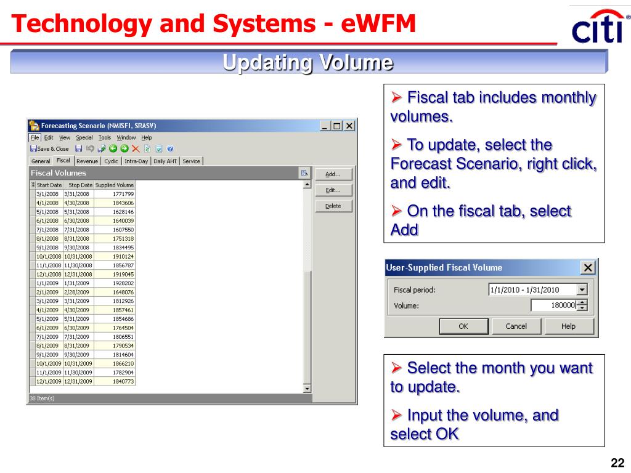Click the Start Date column header
The image size is (631, 473).
click(49, 185)
